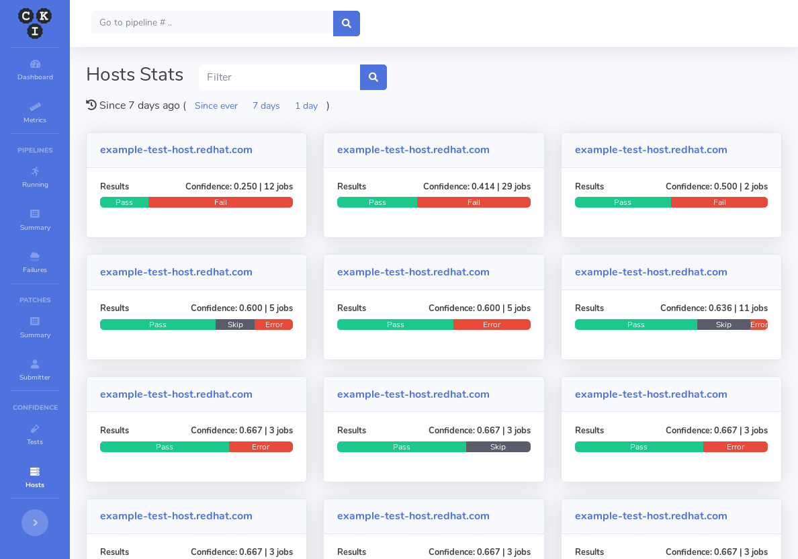Open the host link in the 2 jobs card
This screenshot has height=559, width=798.
pos(651,150)
